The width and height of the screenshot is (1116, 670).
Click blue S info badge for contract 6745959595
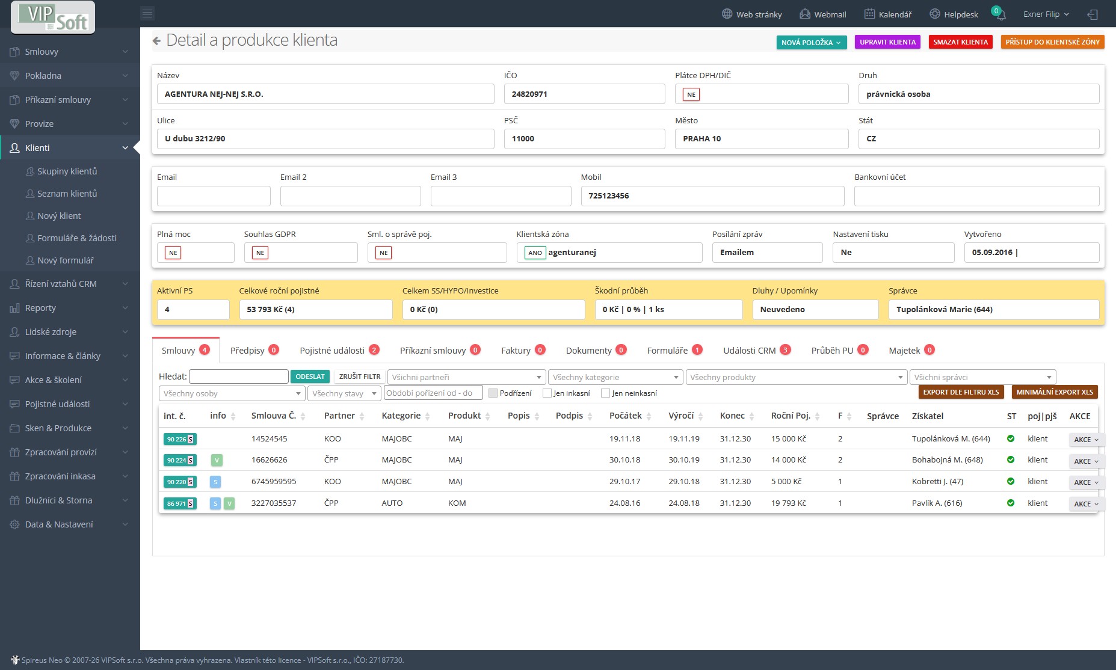(215, 482)
